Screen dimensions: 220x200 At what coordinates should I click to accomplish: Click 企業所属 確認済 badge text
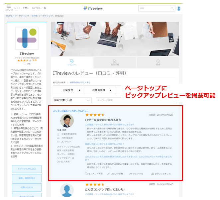click(x=69, y=134)
